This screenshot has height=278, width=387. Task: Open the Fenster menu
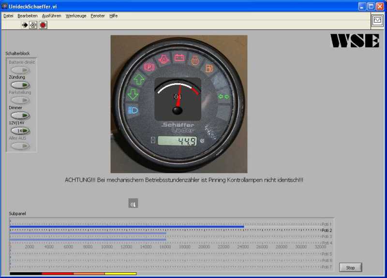[98, 16]
